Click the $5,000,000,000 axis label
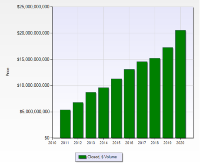This screenshot has width=200, height=167. (x=34, y=112)
